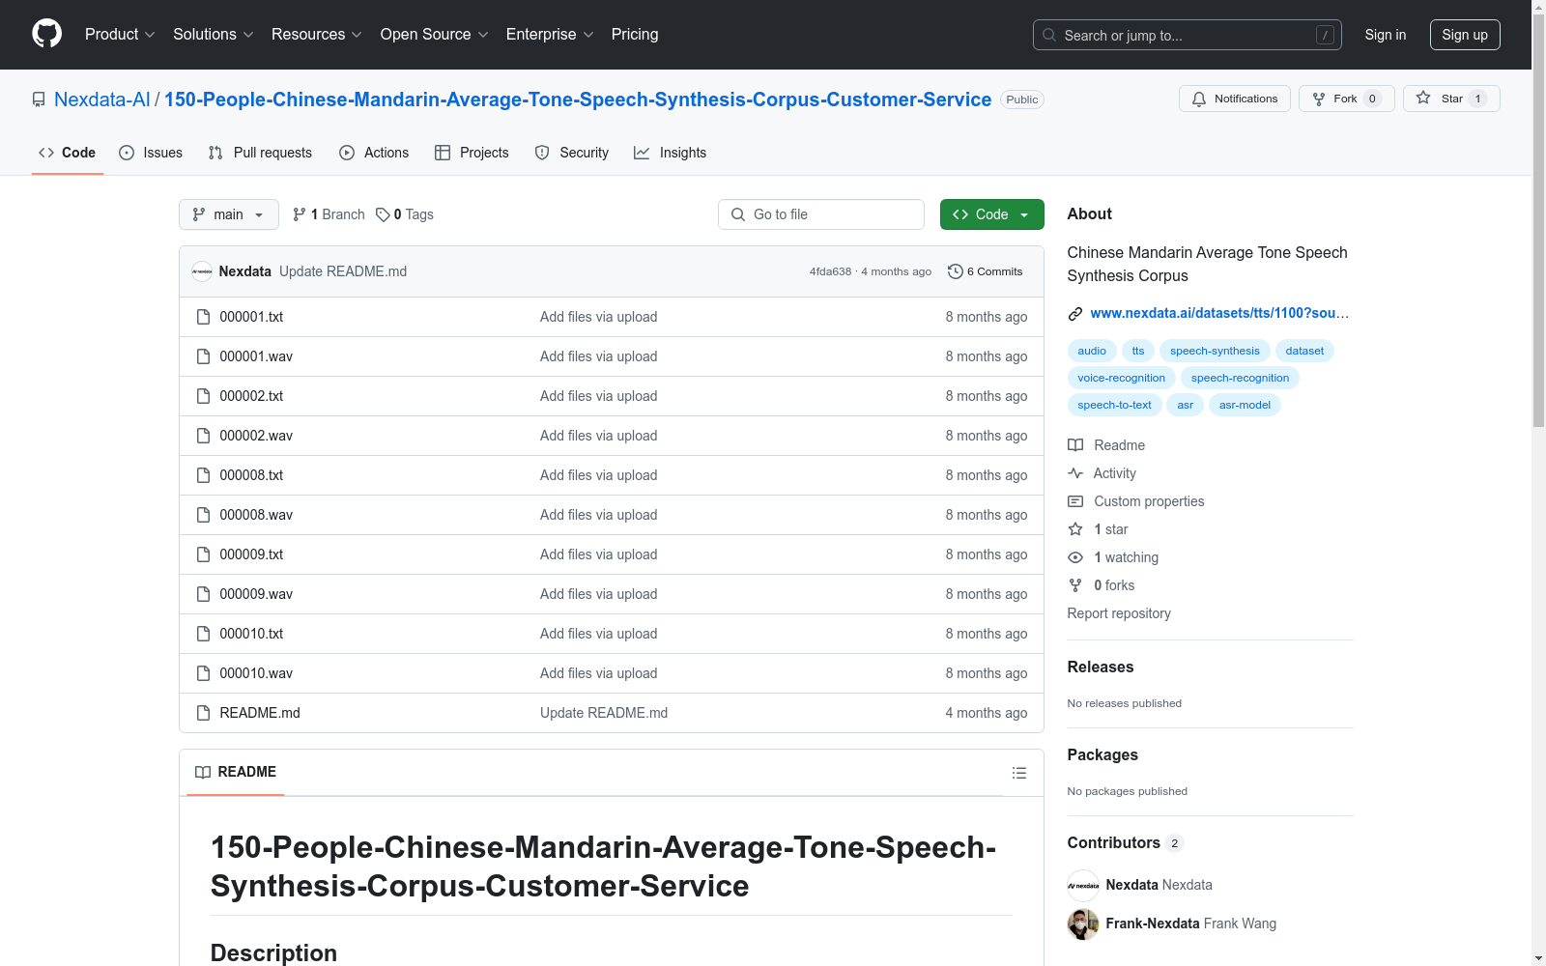Open the README.md file

coord(260,713)
